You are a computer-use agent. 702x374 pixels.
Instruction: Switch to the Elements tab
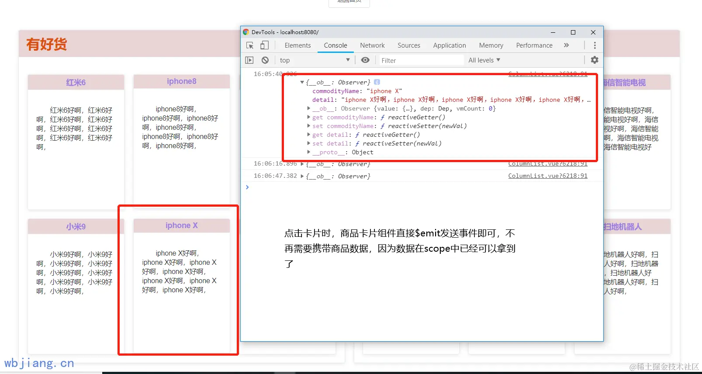[x=297, y=45]
